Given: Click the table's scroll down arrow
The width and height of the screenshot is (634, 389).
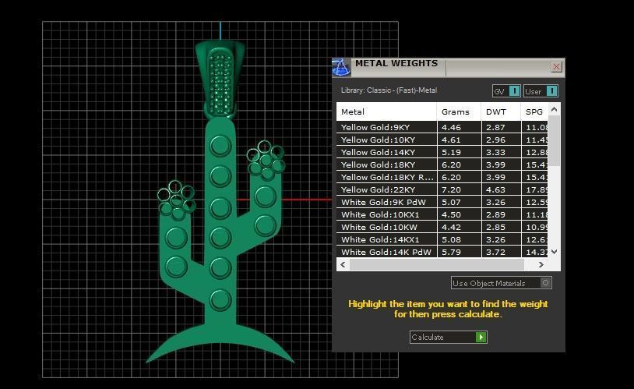Looking at the screenshot, I should pos(555,252).
